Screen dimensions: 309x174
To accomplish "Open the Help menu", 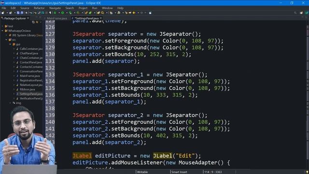I will (x=120, y=8).
